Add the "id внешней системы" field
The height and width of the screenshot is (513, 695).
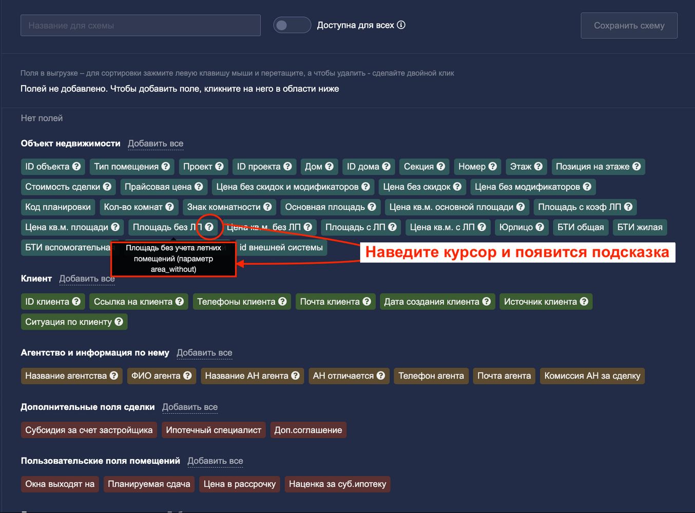tap(281, 247)
